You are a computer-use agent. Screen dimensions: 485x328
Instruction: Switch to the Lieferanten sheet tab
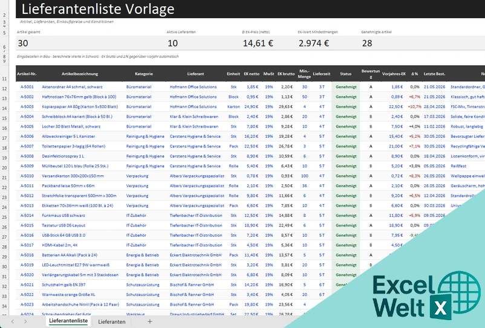click(112, 321)
